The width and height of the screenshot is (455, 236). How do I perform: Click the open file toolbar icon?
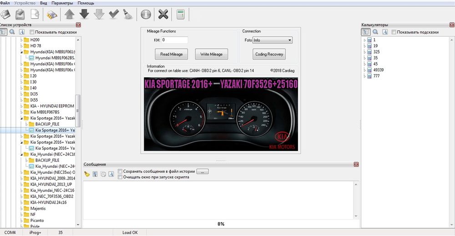point(5,14)
